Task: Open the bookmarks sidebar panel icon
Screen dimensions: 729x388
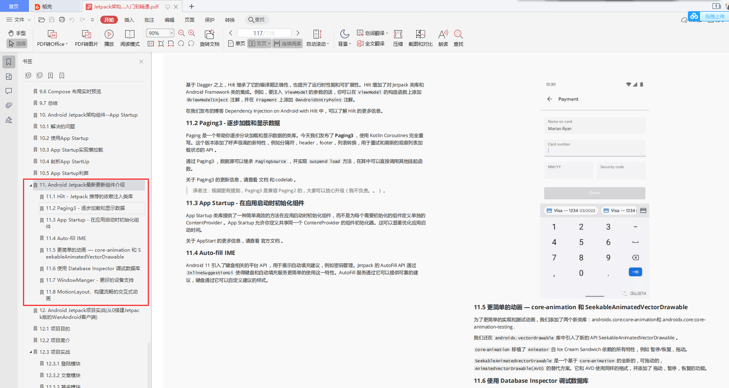Action: pos(9,62)
